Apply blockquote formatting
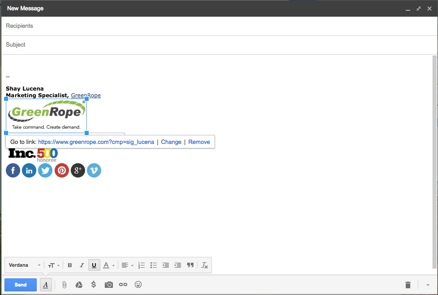This screenshot has width=438, height=295. click(x=190, y=265)
